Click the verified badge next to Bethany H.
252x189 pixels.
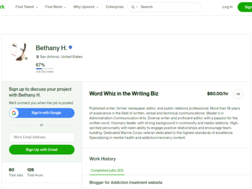[70, 47]
